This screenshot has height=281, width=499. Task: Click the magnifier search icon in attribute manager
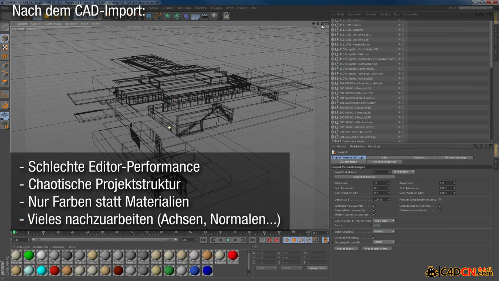[476, 146]
